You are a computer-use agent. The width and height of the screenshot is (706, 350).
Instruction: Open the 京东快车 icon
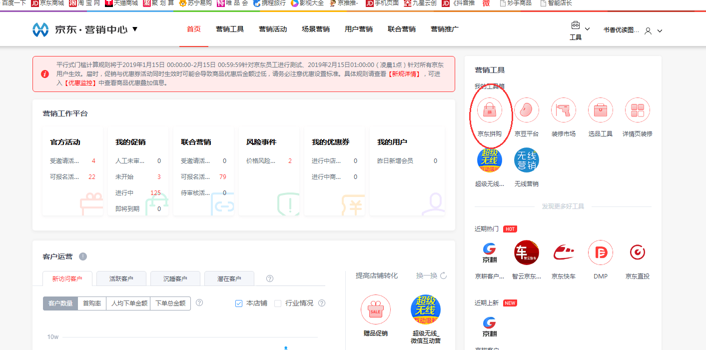pyautogui.click(x=563, y=252)
